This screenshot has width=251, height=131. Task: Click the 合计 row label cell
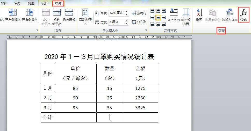pyautogui.click(x=48, y=117)
